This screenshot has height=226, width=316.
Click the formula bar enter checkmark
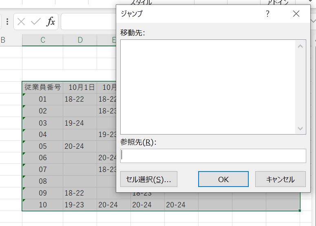point(36,22)
